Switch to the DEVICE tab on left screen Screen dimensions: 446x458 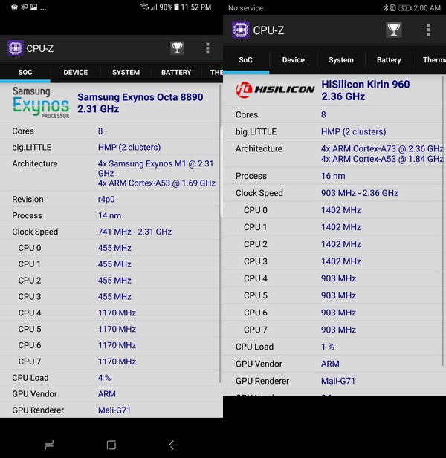pos(76,72)
